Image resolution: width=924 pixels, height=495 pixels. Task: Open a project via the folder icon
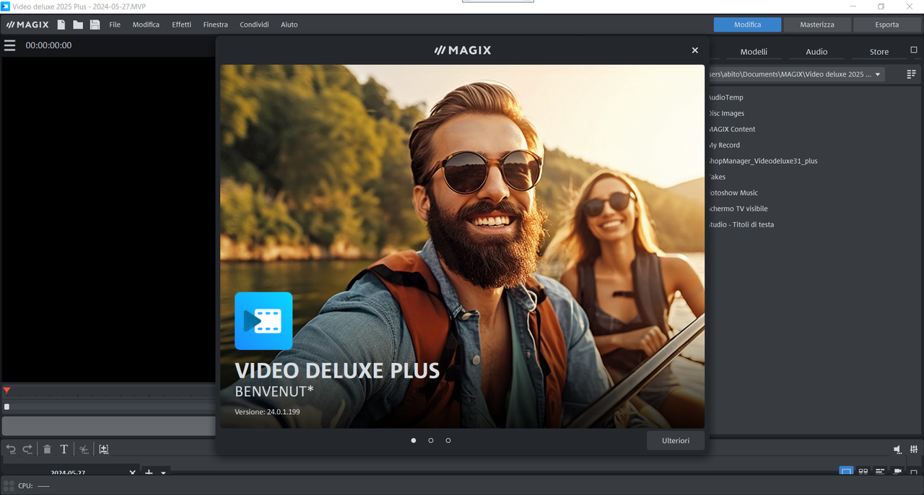click(x=78, y=25)
